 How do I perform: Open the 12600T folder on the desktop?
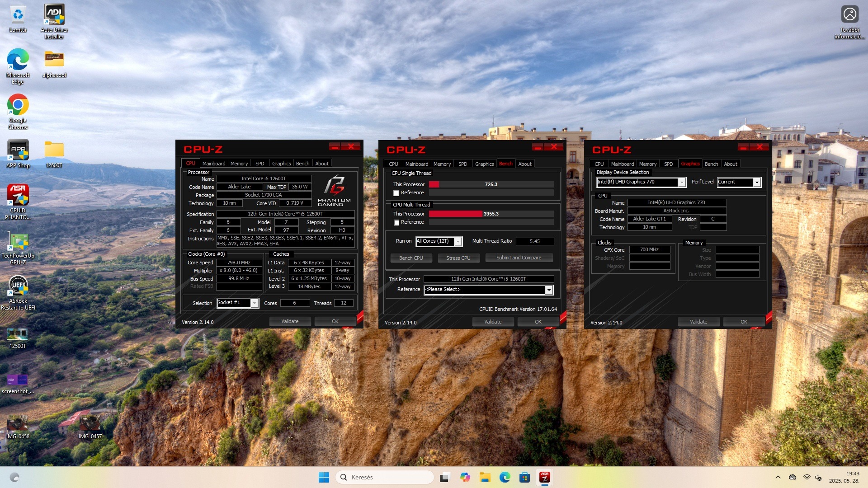coord(54,154)
